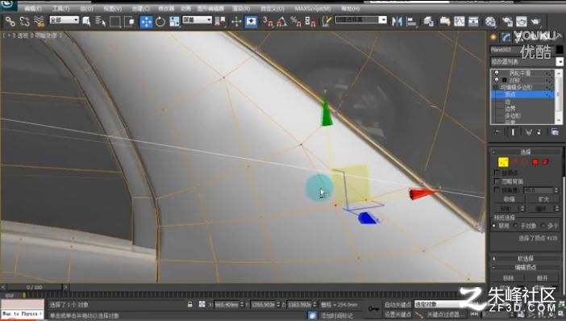Click the Mirror tool icon
Image resolution: width=566 pixels, height=321 pixels.
click(x=397, y=22)
